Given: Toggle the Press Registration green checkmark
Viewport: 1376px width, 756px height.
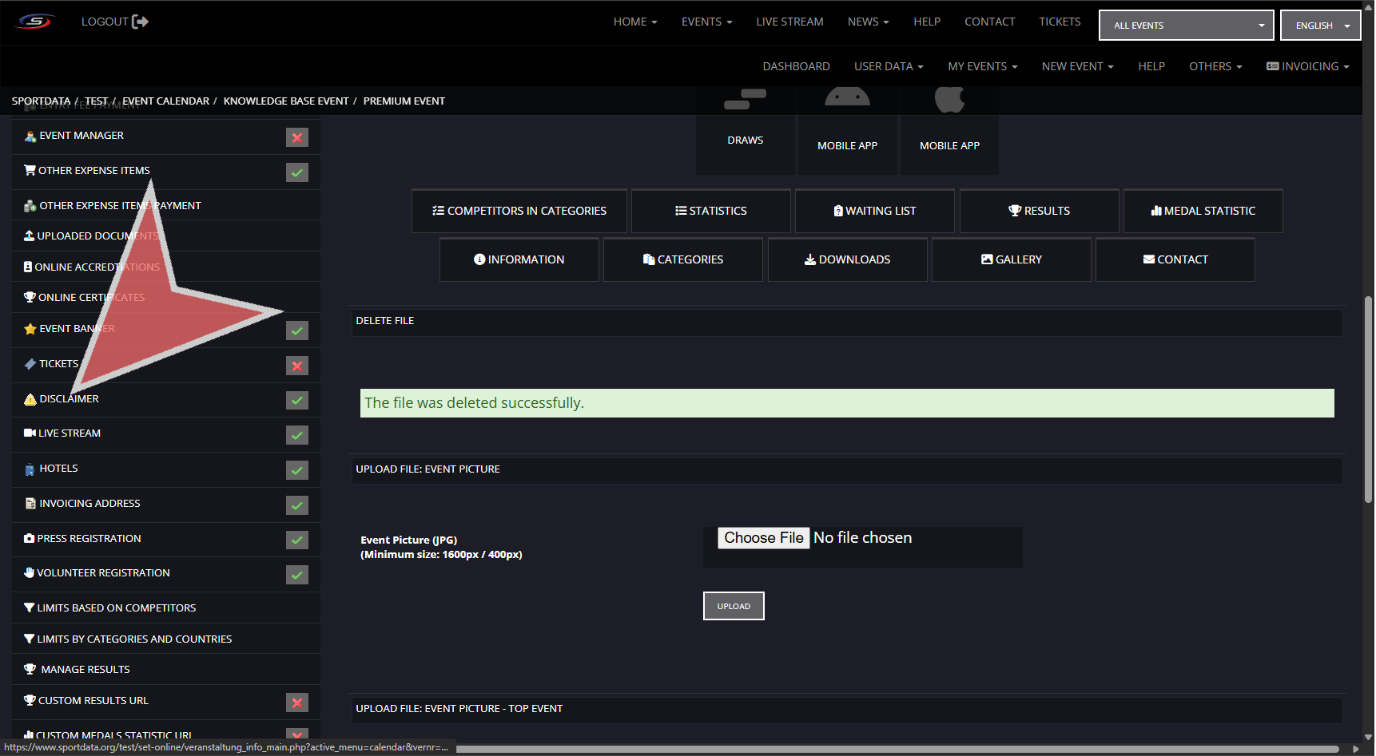Looking at the screenshot, I should [297, 540].
